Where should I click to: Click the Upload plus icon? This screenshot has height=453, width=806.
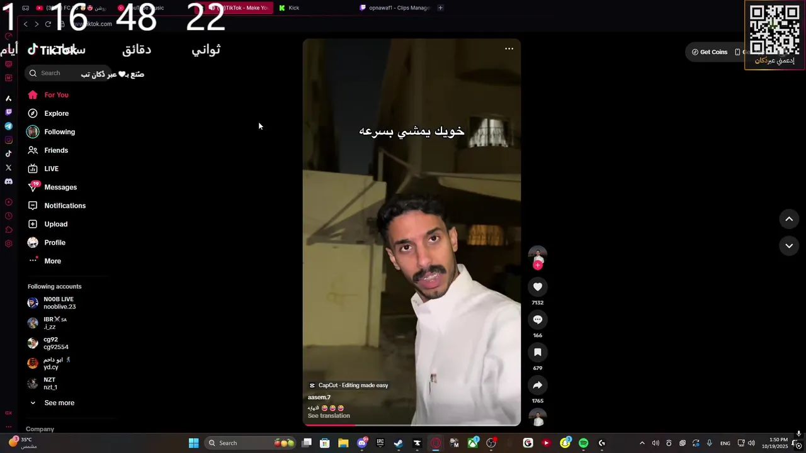tap(33, 224)
